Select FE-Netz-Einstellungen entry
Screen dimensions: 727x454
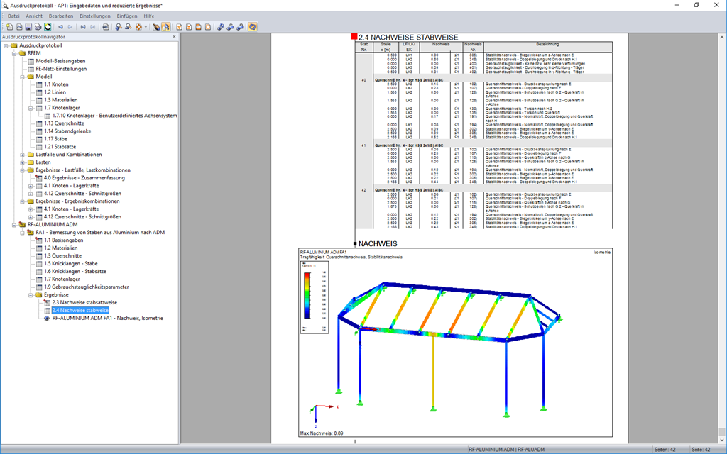[61, 69]
